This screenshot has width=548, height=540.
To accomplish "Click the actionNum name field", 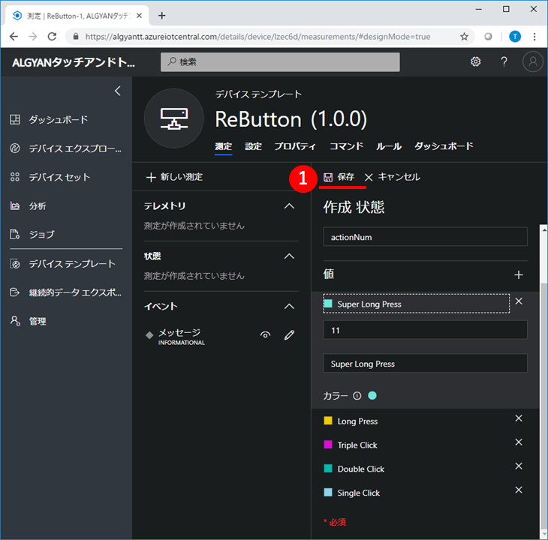I will [x=425, y=237].
